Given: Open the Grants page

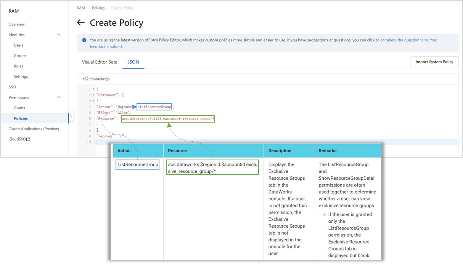Looking at the screenshot, I should coord(19,108).
